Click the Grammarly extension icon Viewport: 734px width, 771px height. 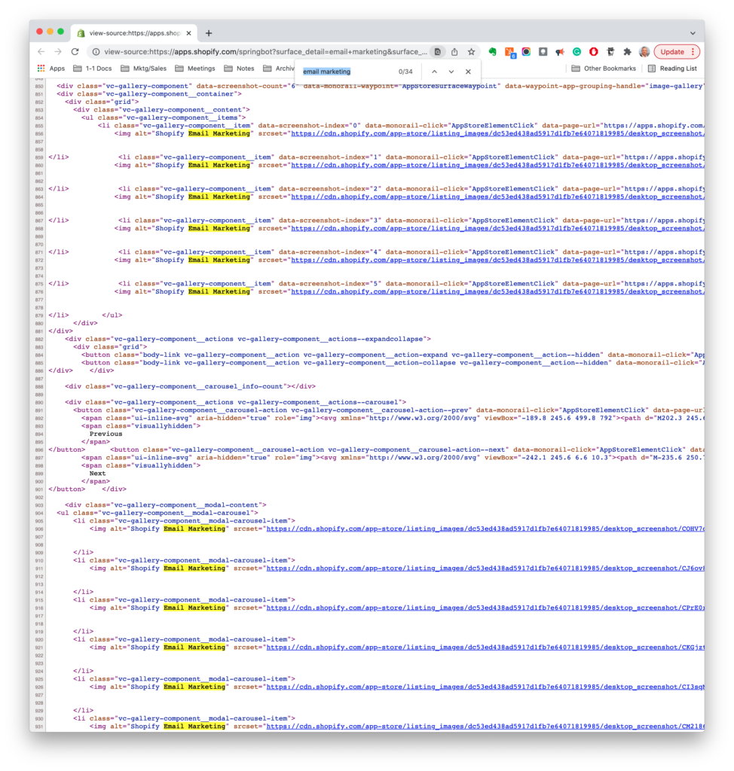tap(577, 51)
